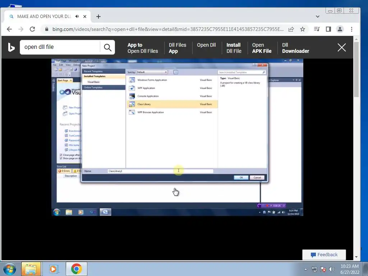368x276 pixels.
Task: Open the network tray icon
Action: pos(314,269)
